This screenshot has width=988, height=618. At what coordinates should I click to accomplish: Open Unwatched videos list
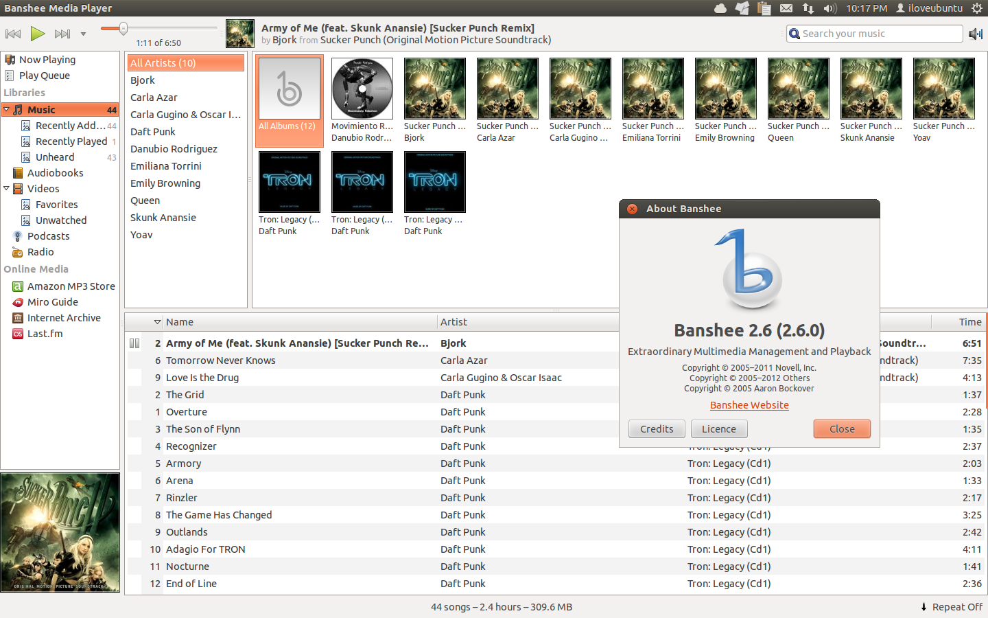(x=60, y=220)
